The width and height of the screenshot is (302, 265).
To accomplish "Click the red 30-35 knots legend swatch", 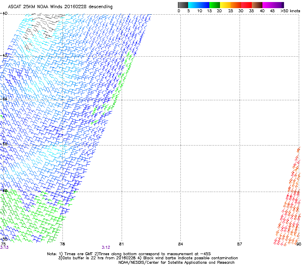I will pos(246,5).
